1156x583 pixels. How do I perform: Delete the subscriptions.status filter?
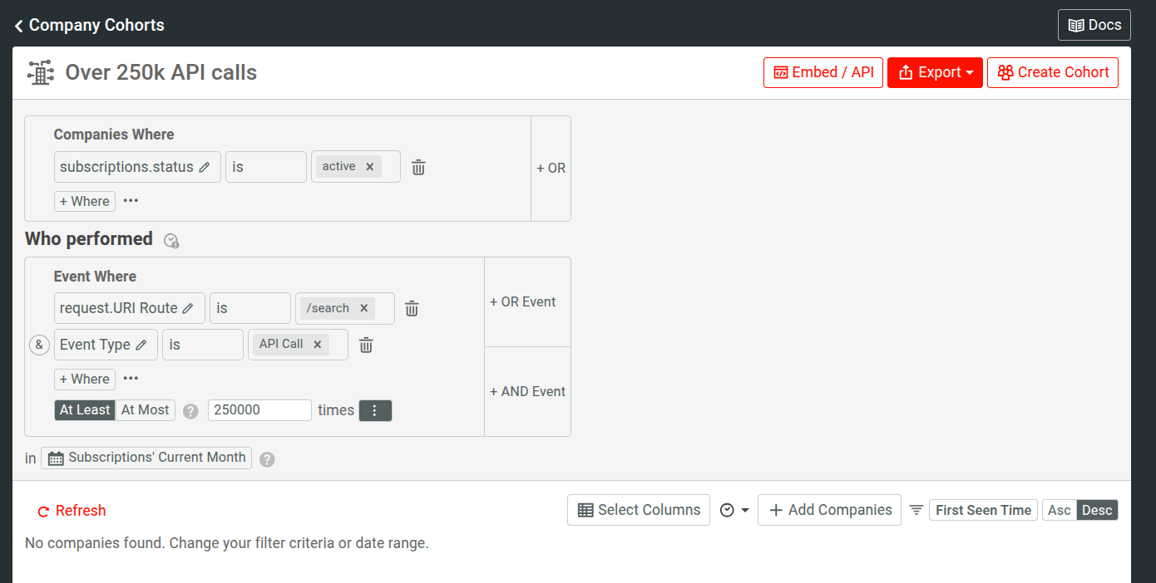pos(417,166)
